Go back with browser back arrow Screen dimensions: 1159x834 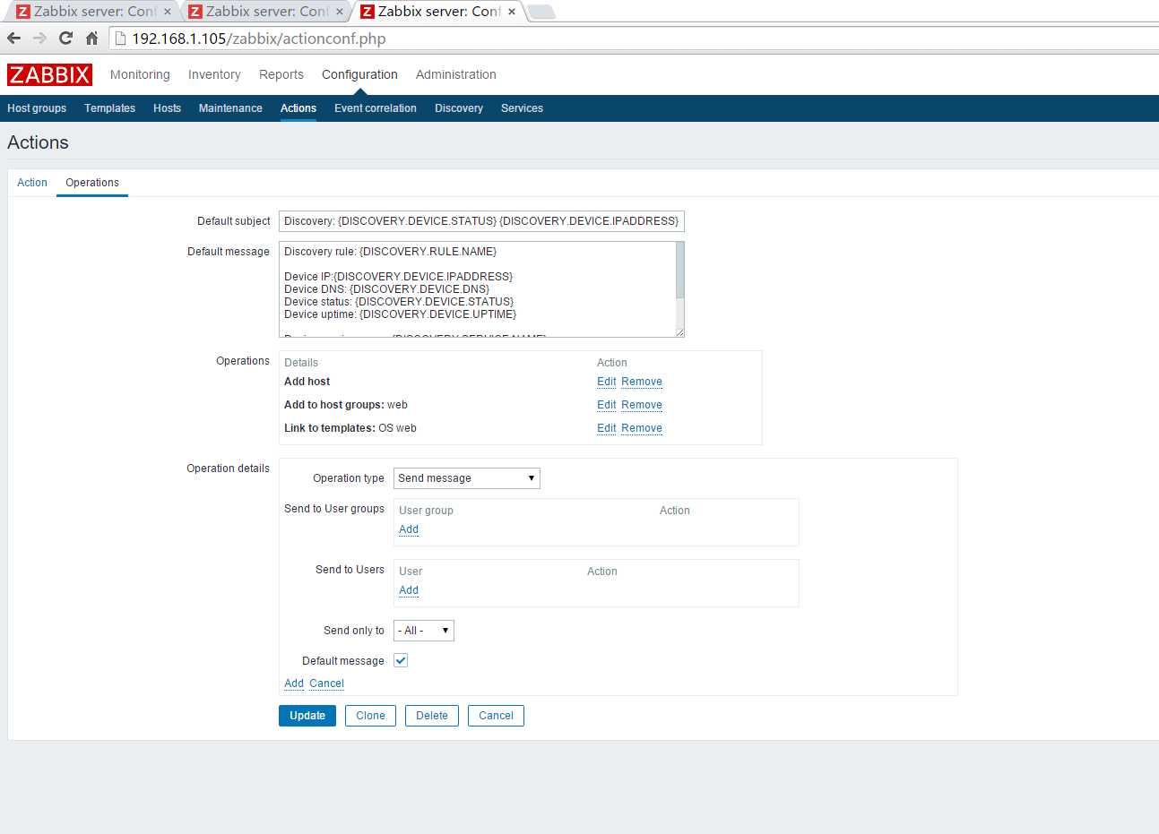13,39
